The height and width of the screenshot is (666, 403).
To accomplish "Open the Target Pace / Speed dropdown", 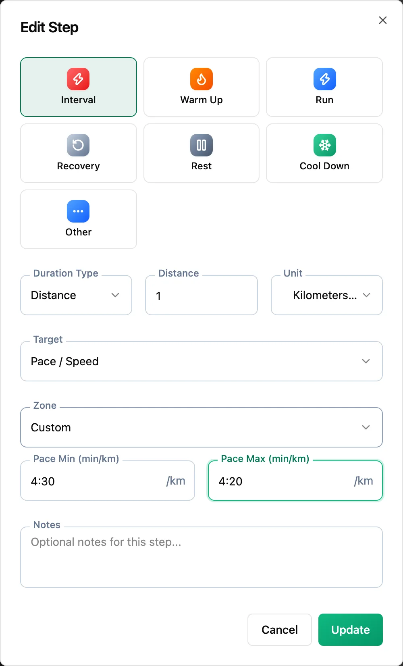I will [201, 361].
